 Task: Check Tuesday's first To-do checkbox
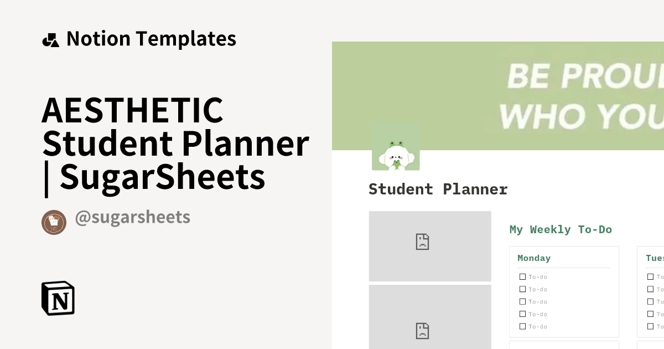tap(650, 276)
